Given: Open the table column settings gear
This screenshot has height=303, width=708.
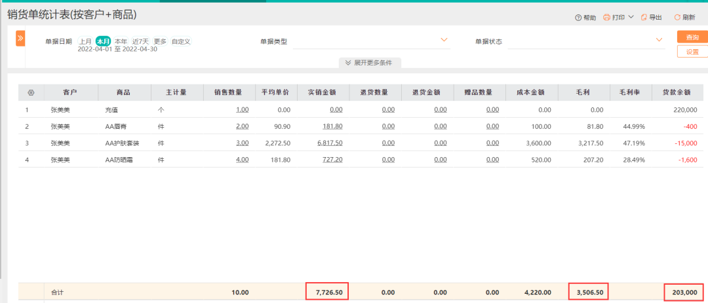Looking at the screenshot, I should pyautogui.click(x=30, y=93).
